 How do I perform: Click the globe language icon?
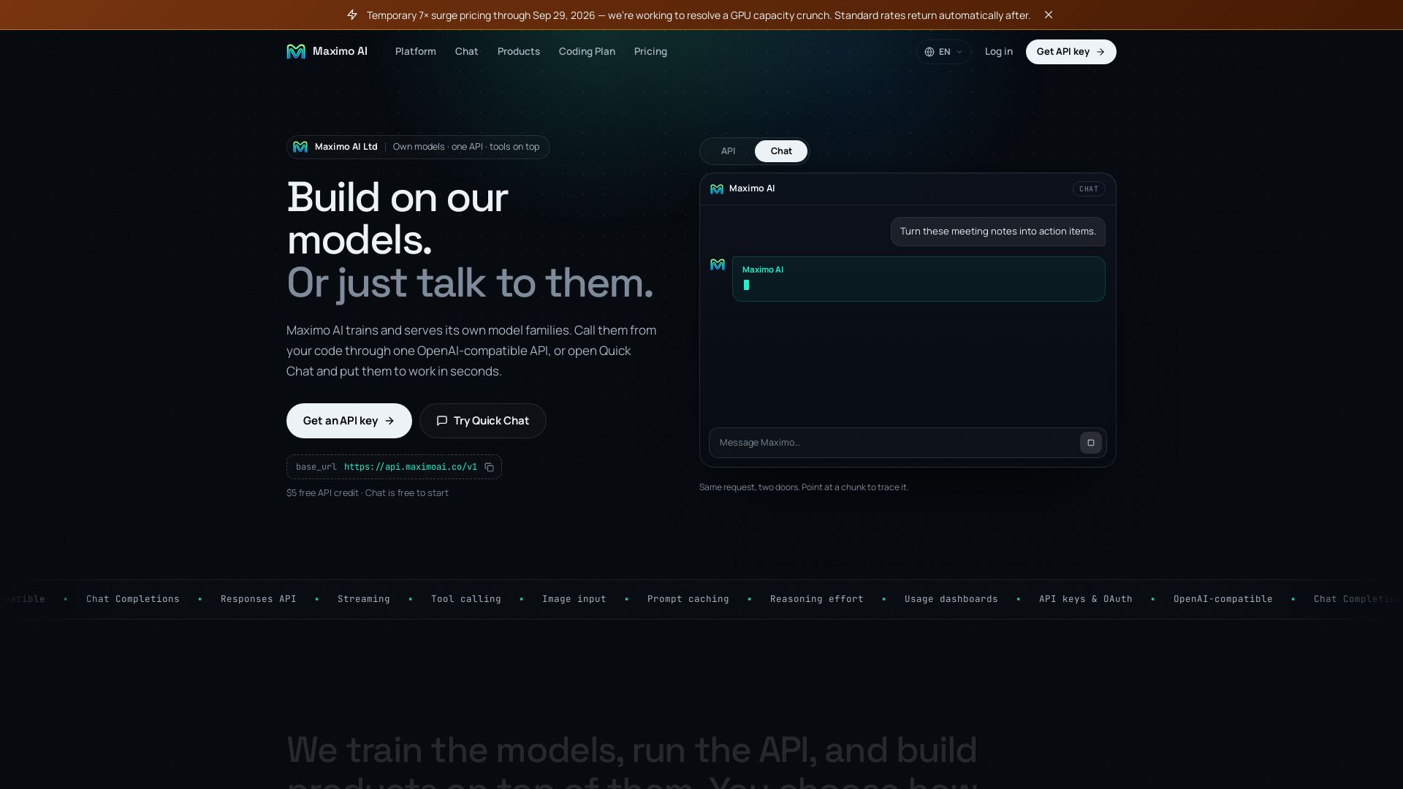929,52
